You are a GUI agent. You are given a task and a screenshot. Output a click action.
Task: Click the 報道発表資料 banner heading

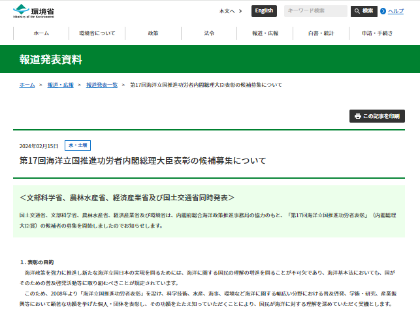(51, 59)
